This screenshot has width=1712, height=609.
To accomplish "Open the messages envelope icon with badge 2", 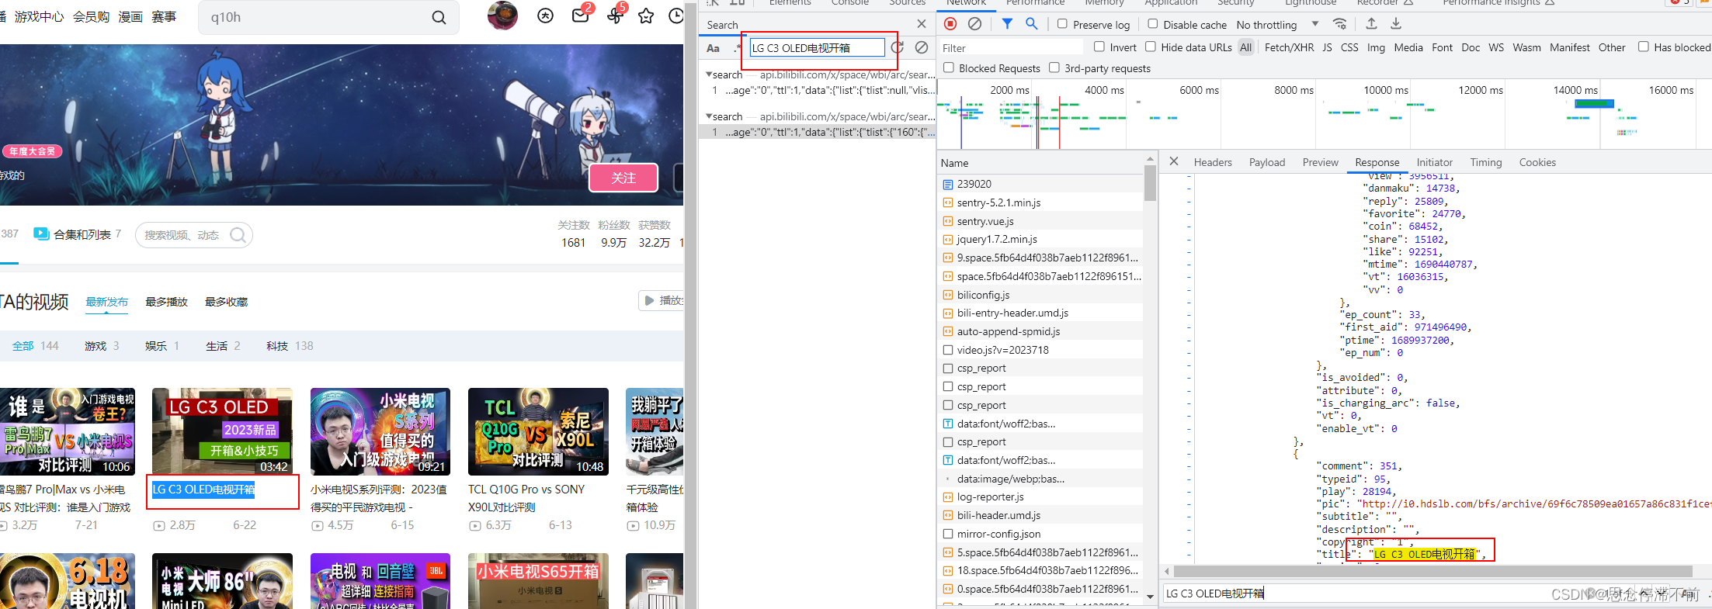I will click(x=580, y=16).
